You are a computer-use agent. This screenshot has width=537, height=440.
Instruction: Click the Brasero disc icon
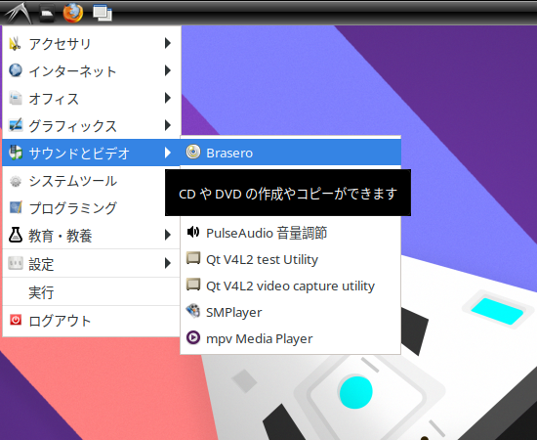click(193, 152)
